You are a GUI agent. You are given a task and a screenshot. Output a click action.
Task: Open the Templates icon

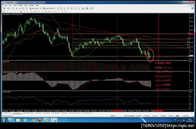tap(91, 8)
